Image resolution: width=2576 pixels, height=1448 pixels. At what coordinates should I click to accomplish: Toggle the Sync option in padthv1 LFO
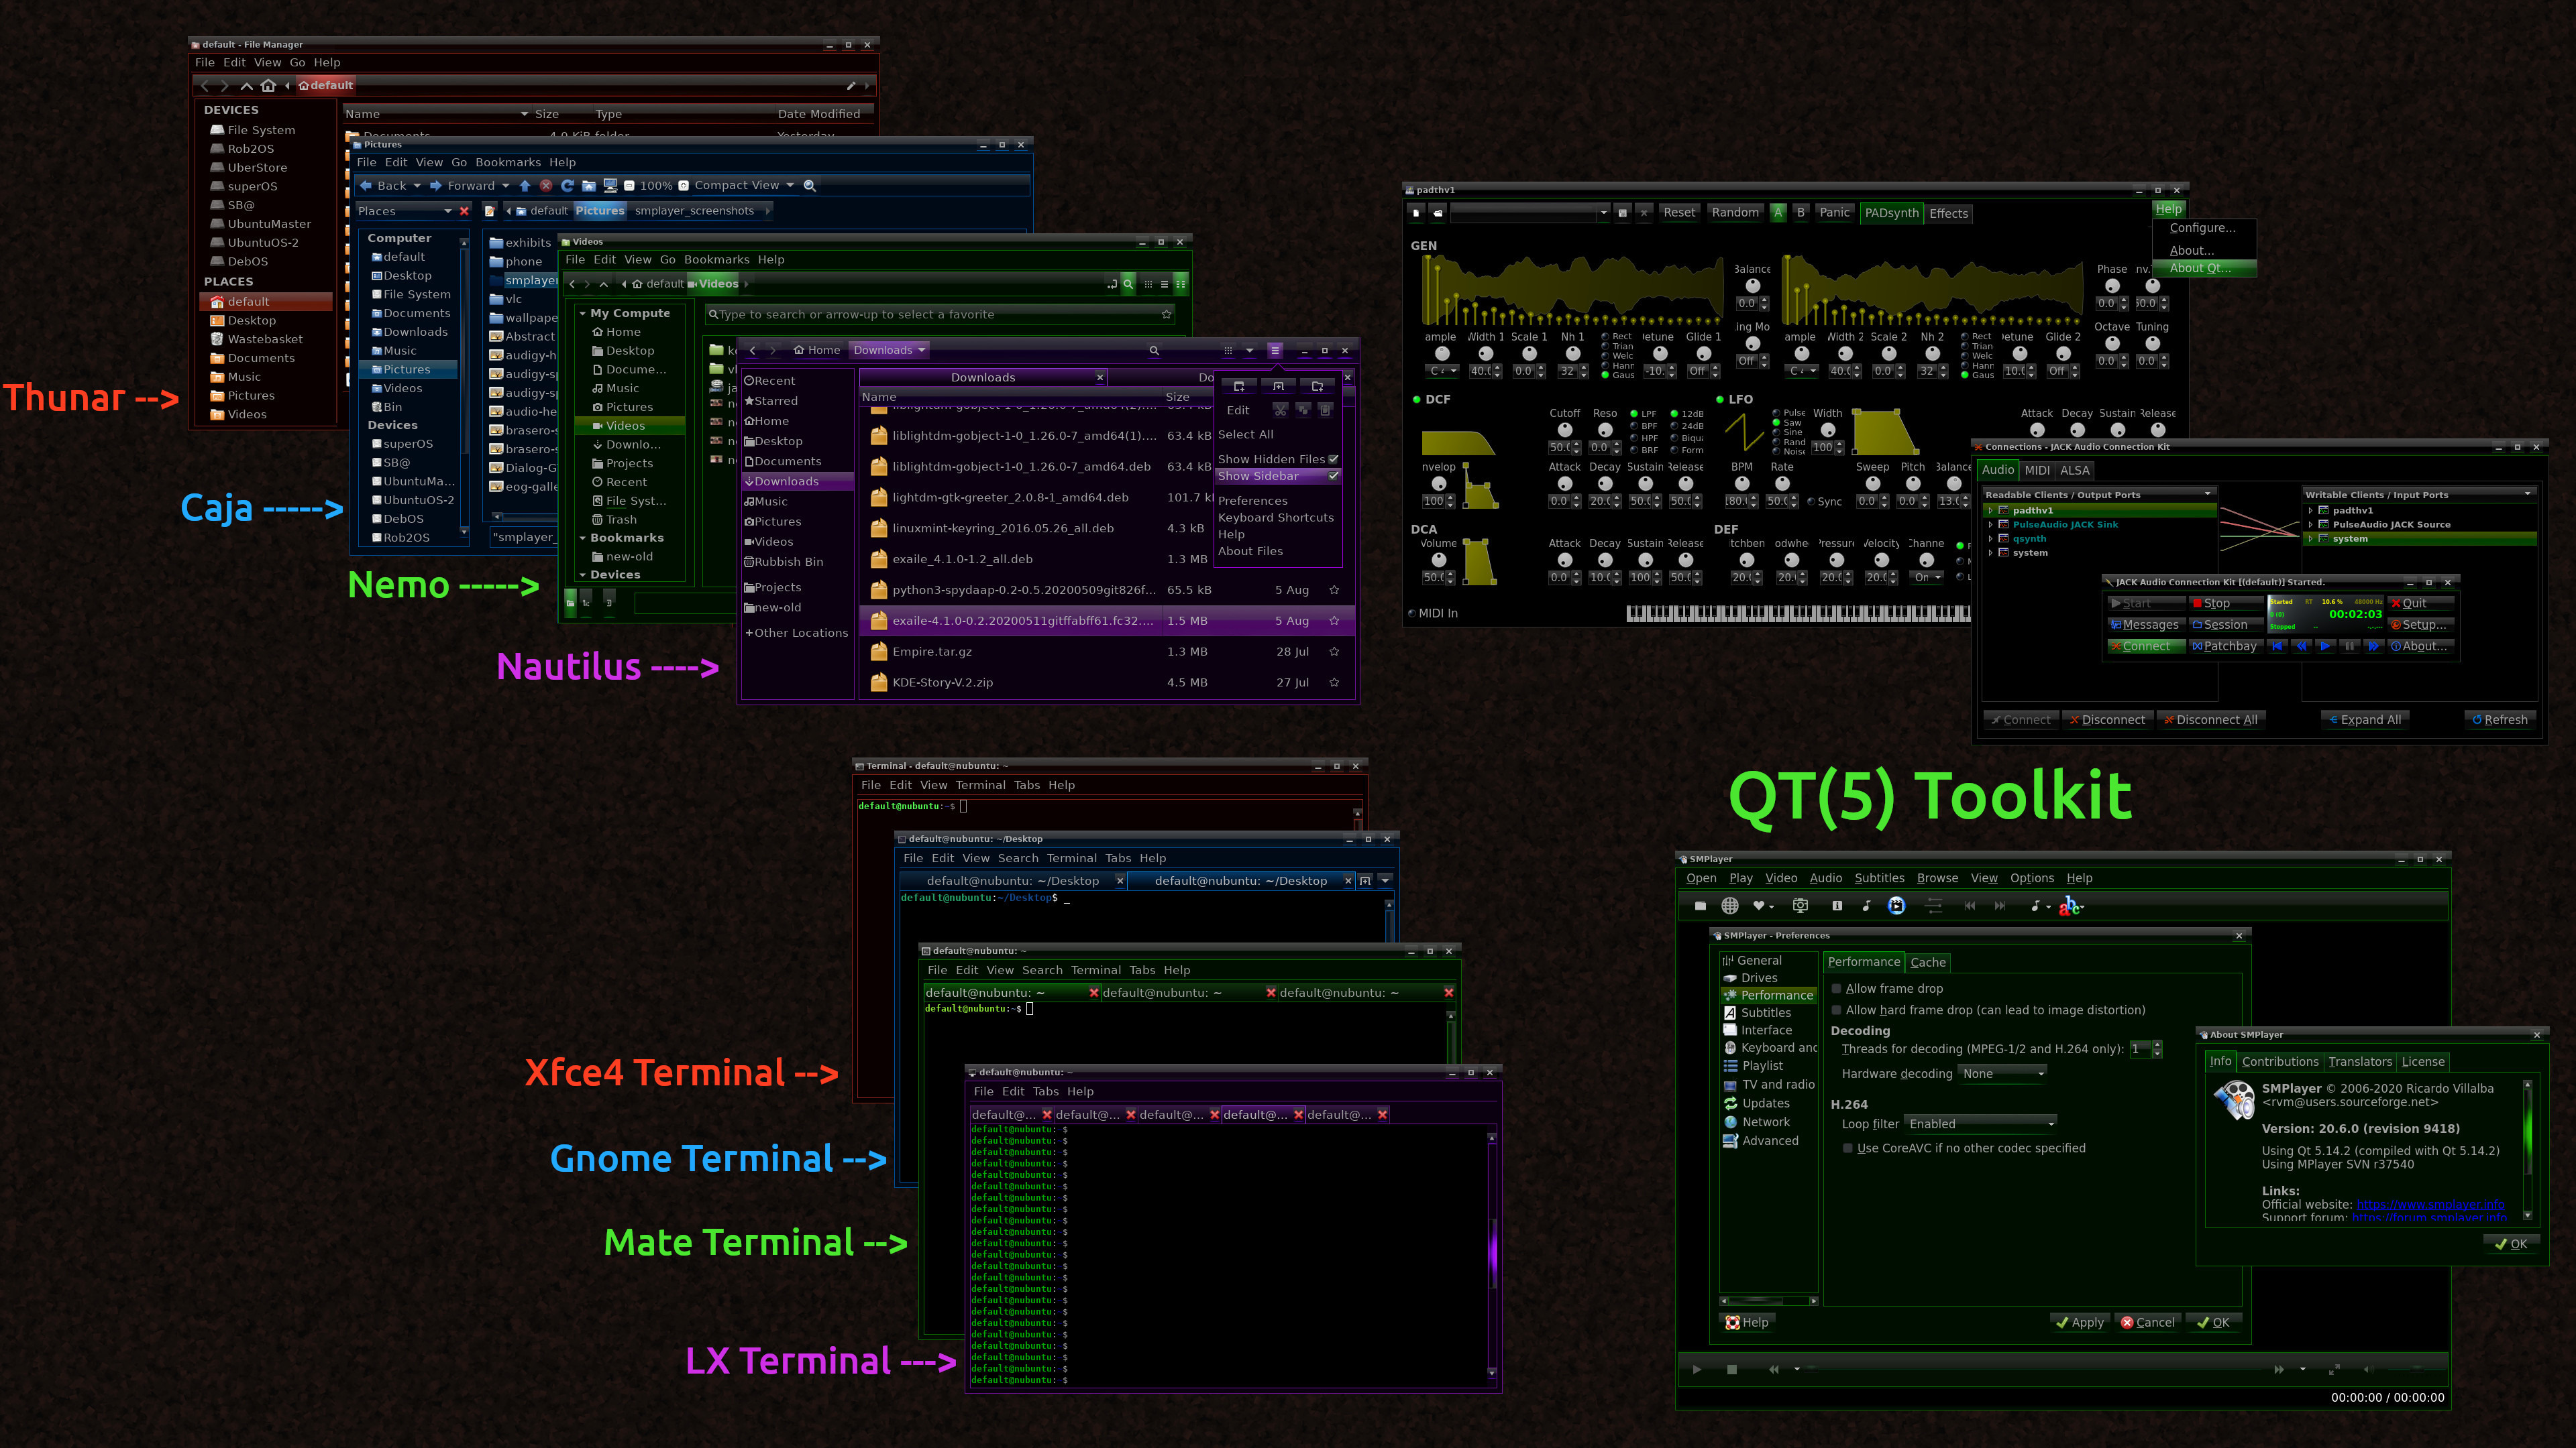point(1811,501)
